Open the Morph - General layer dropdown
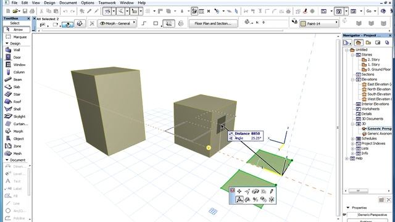 point(117,23)
